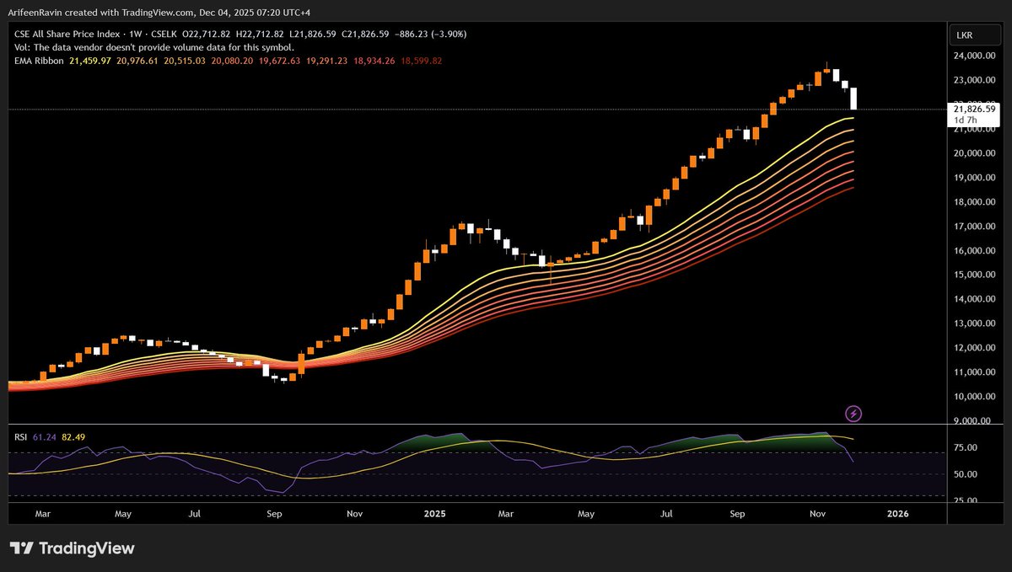The width and height of the screenshot is (1012, 572).
Task: Click the RSI value 61.24
Action: click(x=44, y=437)
